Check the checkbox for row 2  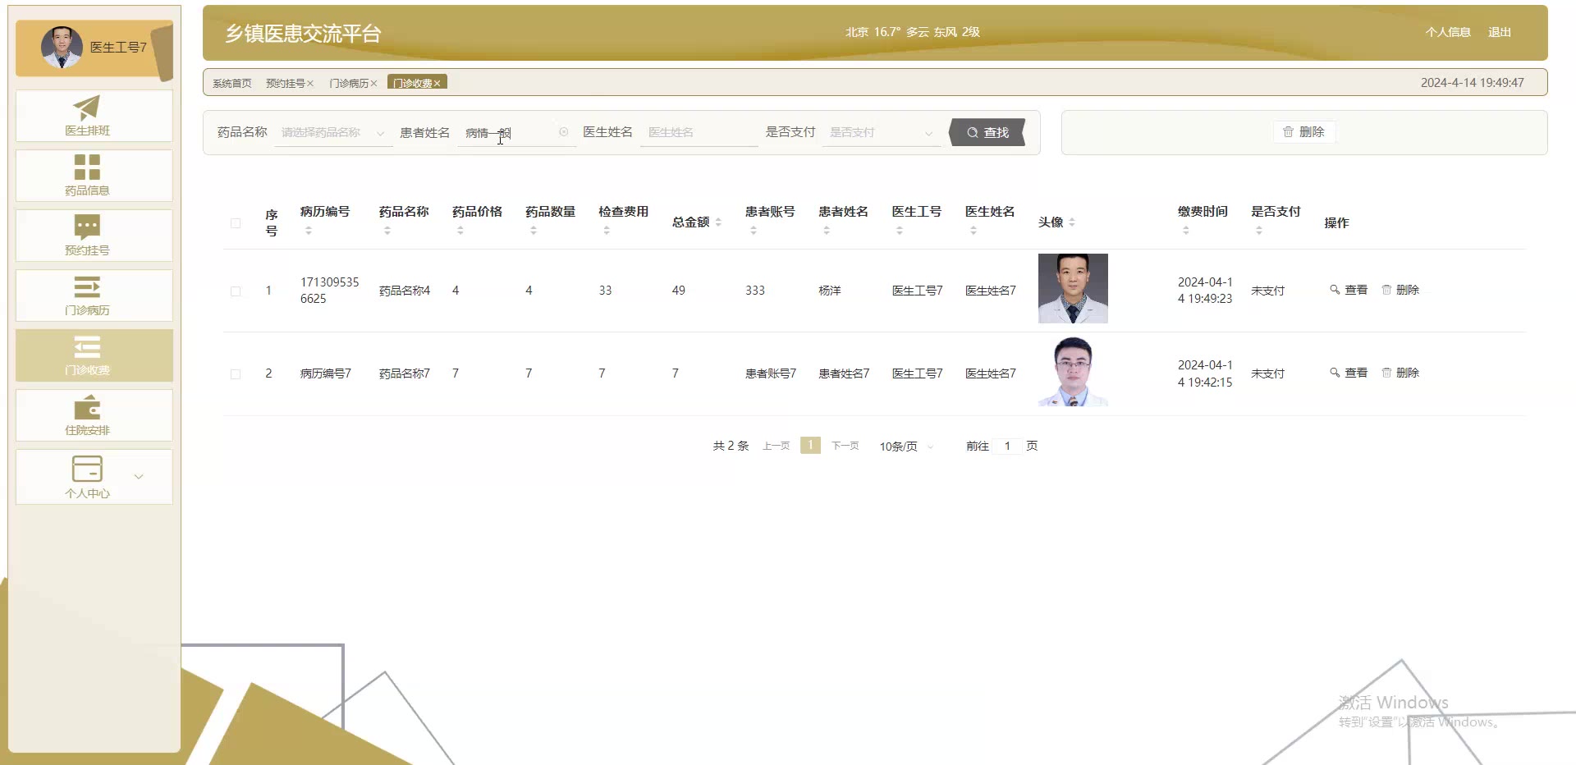(236, 374)
